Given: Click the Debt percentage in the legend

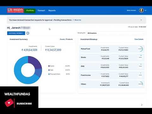Looking at the screenshot, I should [x=68, y=70].
